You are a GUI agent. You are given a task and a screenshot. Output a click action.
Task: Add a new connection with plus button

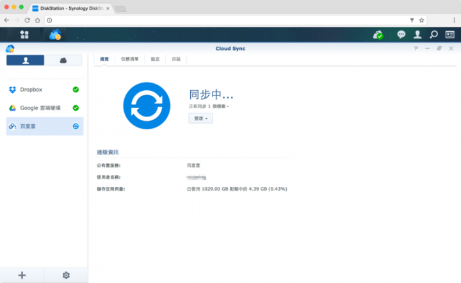[x=22, y=275]
